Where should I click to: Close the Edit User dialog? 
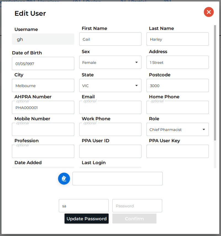(x=209, y=12)
